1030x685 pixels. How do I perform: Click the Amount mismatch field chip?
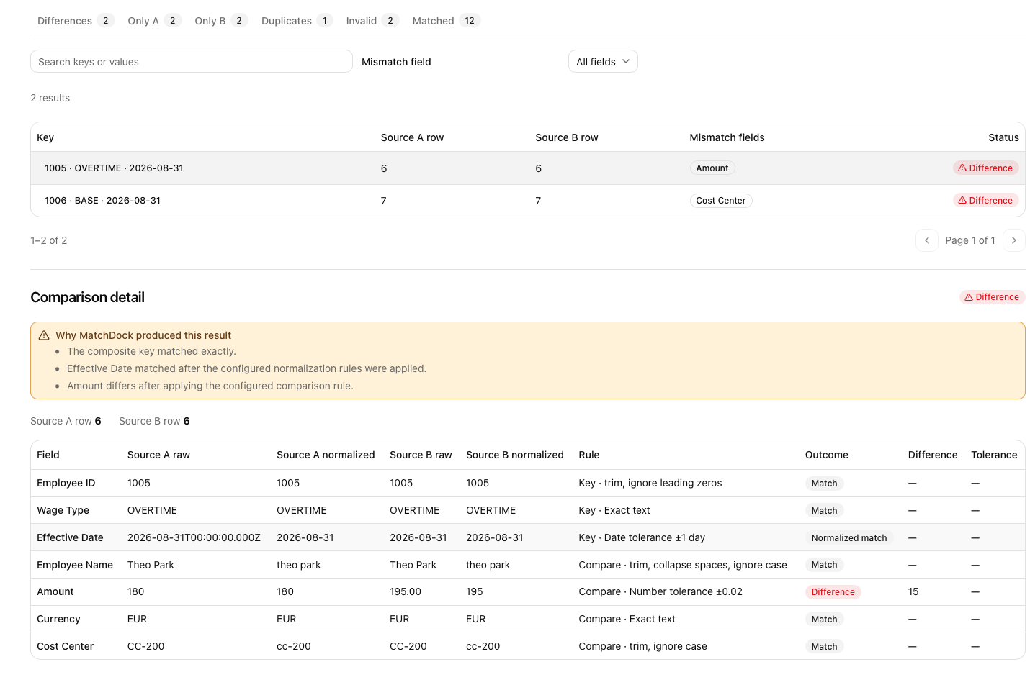(x=712, y=168)
